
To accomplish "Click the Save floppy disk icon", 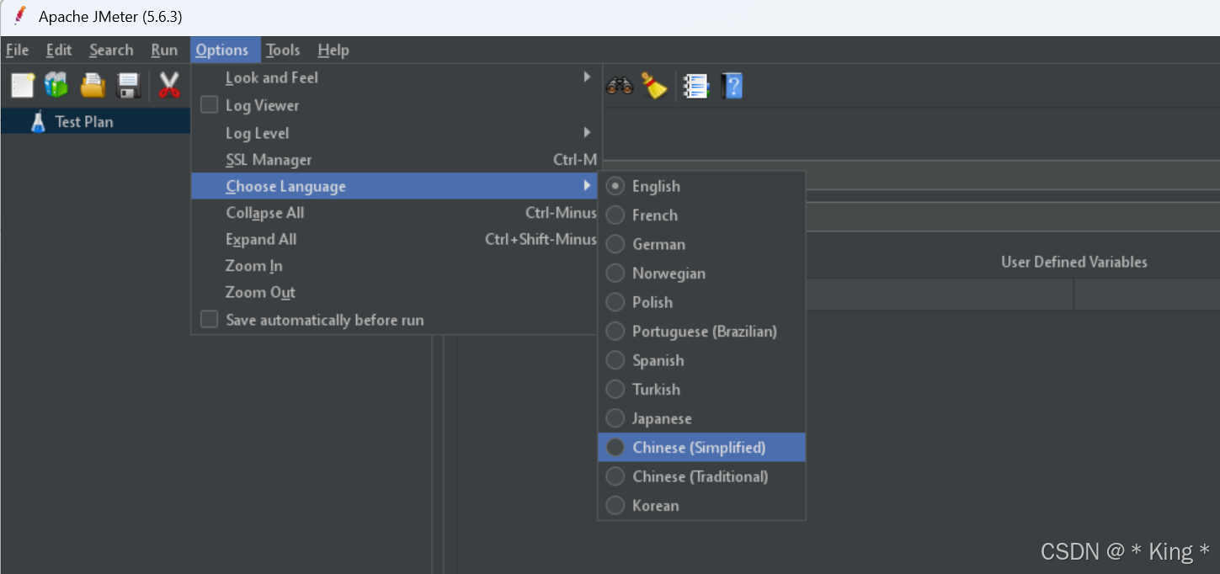I will 129,85.
